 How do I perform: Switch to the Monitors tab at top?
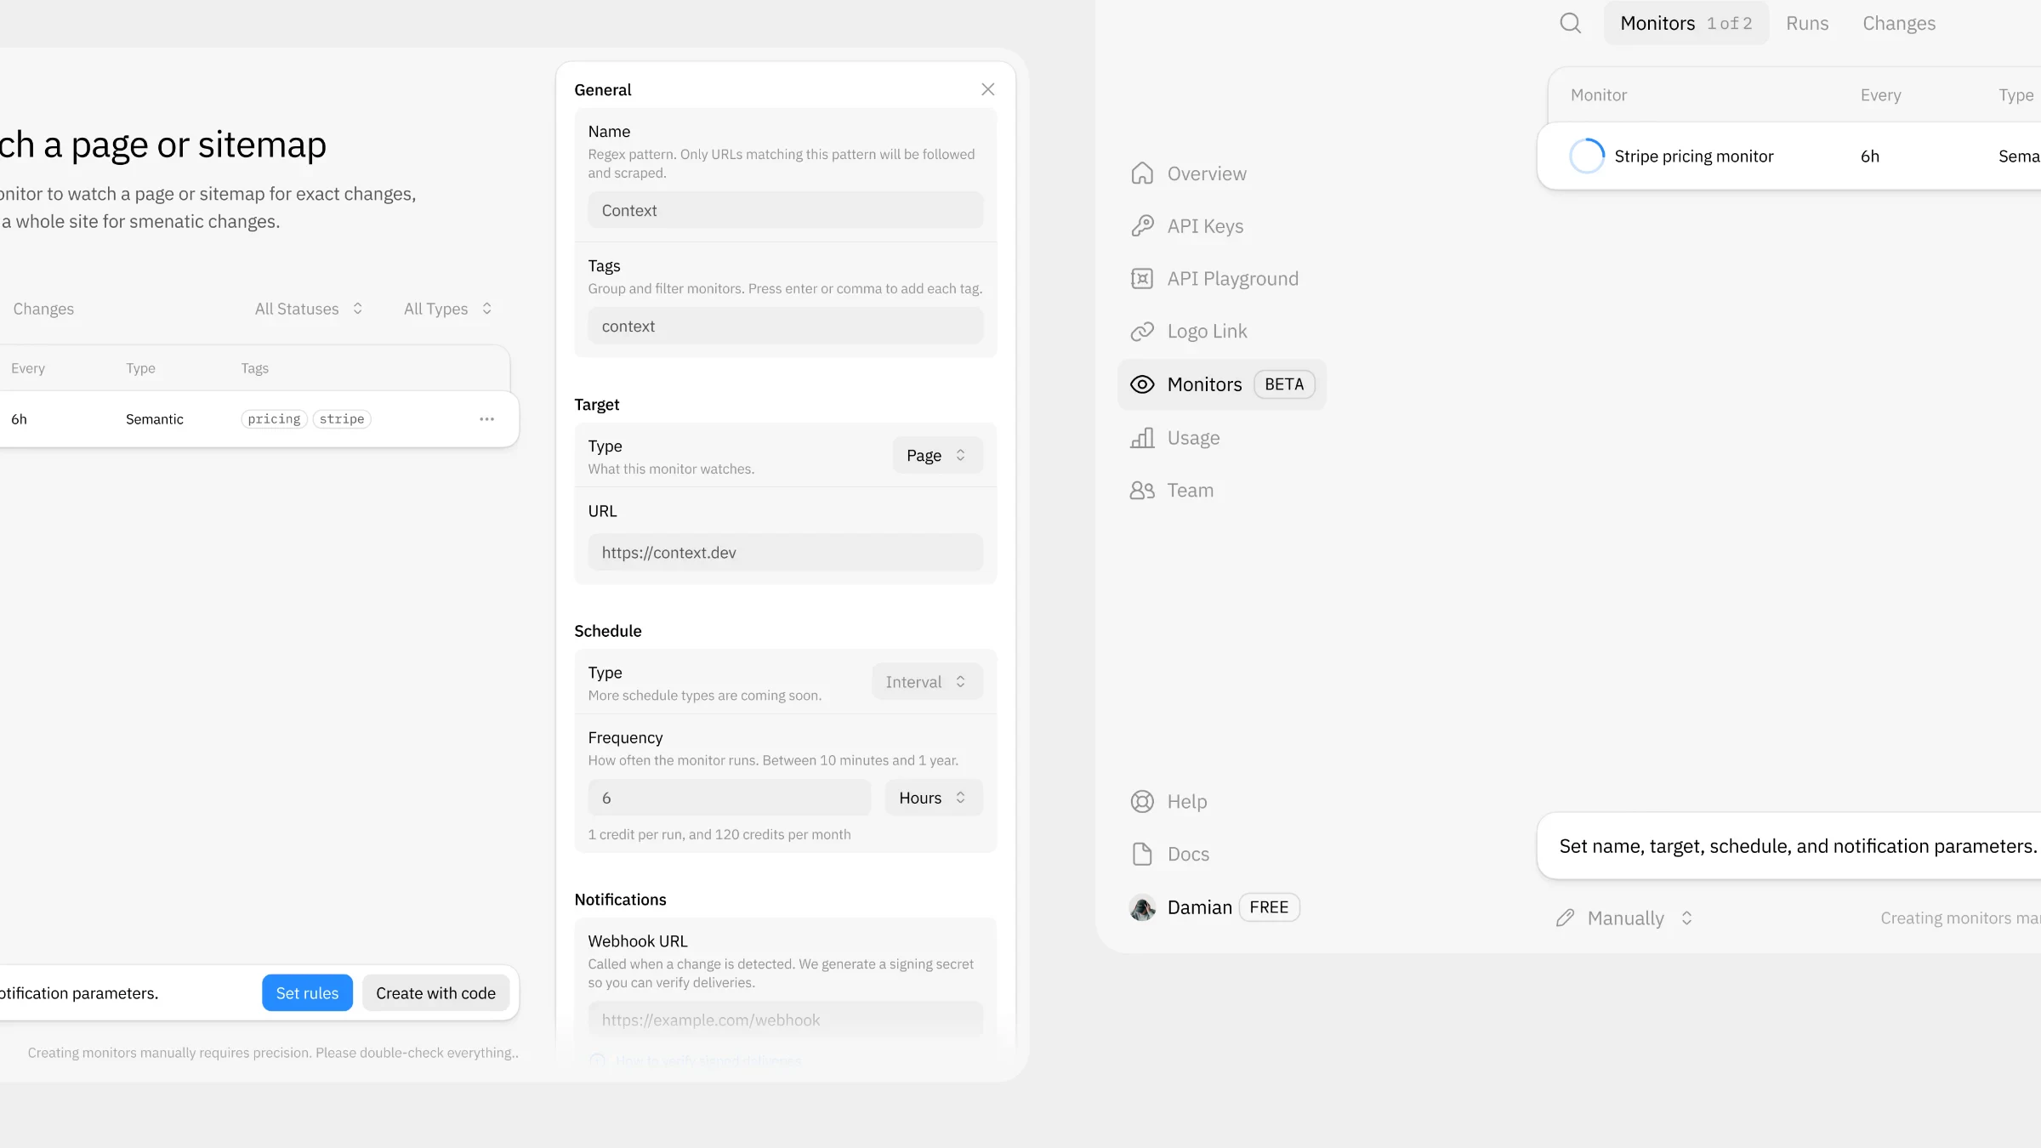(x=1686, y=23)
